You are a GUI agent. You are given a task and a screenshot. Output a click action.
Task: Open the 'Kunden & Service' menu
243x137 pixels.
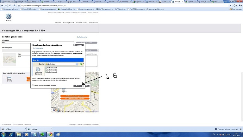tap(82, 23)
